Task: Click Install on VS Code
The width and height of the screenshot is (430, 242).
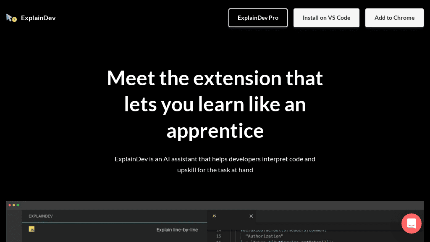Action: (326, 18)
